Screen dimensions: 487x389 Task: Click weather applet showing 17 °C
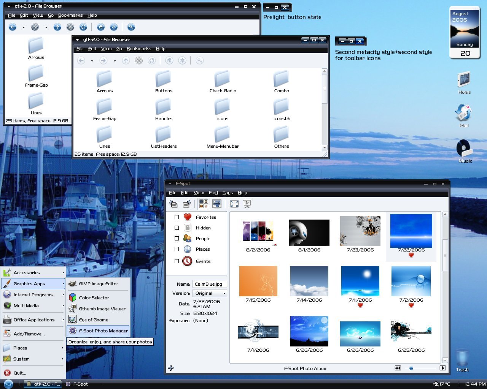point(442,384)
